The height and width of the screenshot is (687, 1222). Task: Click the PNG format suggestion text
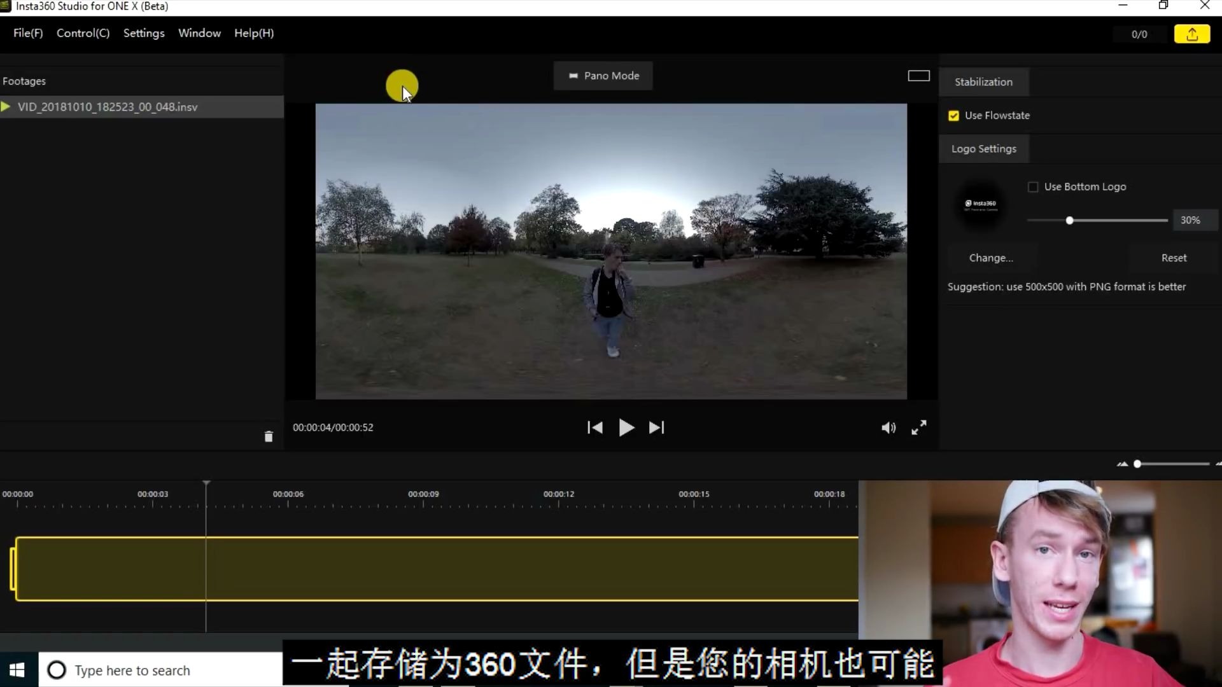1067,287
